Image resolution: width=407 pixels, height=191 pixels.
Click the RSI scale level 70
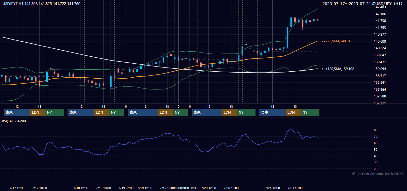(376, 137)
